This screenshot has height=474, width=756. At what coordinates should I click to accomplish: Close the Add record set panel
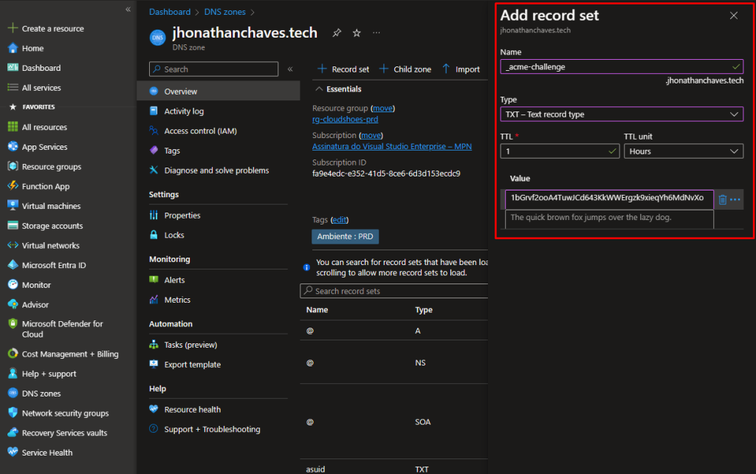733,16
